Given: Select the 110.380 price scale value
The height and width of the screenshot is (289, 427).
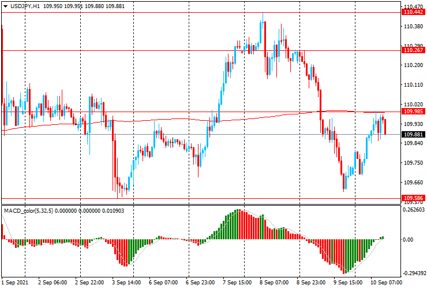Looking at the screenshot, I should (x=414, y=27).
